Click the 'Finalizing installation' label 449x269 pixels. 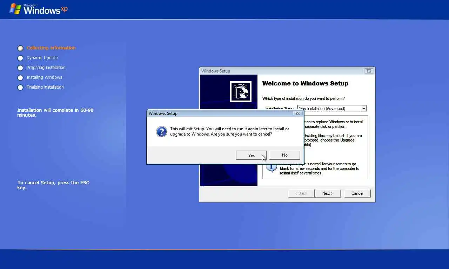click(x=45, y=87)
